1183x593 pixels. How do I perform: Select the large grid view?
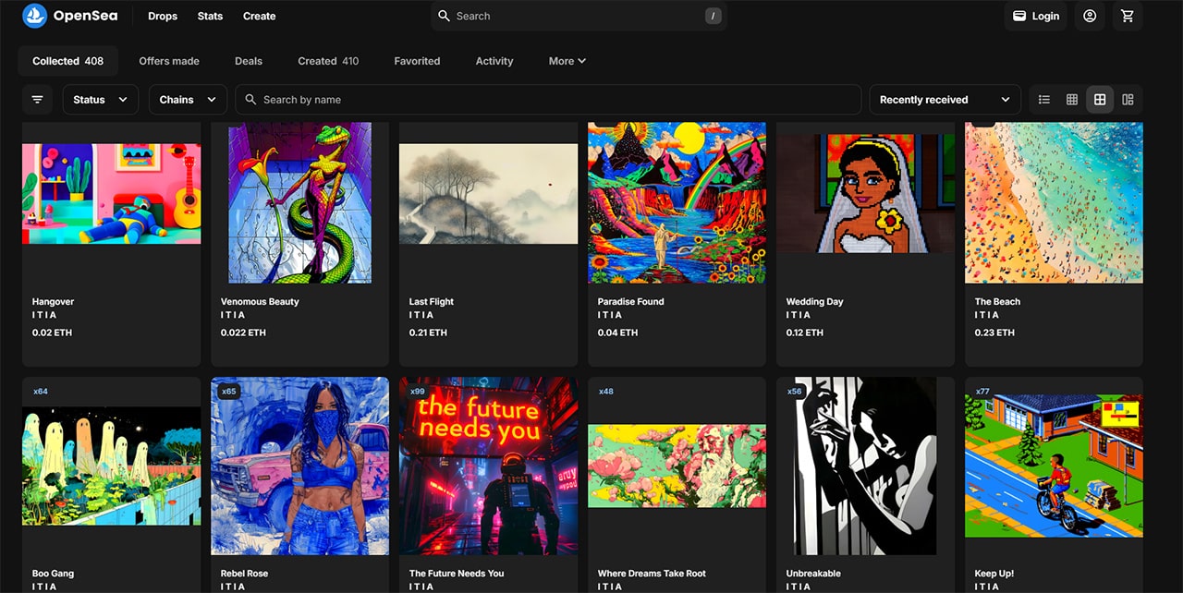[x=1100, y=100]
